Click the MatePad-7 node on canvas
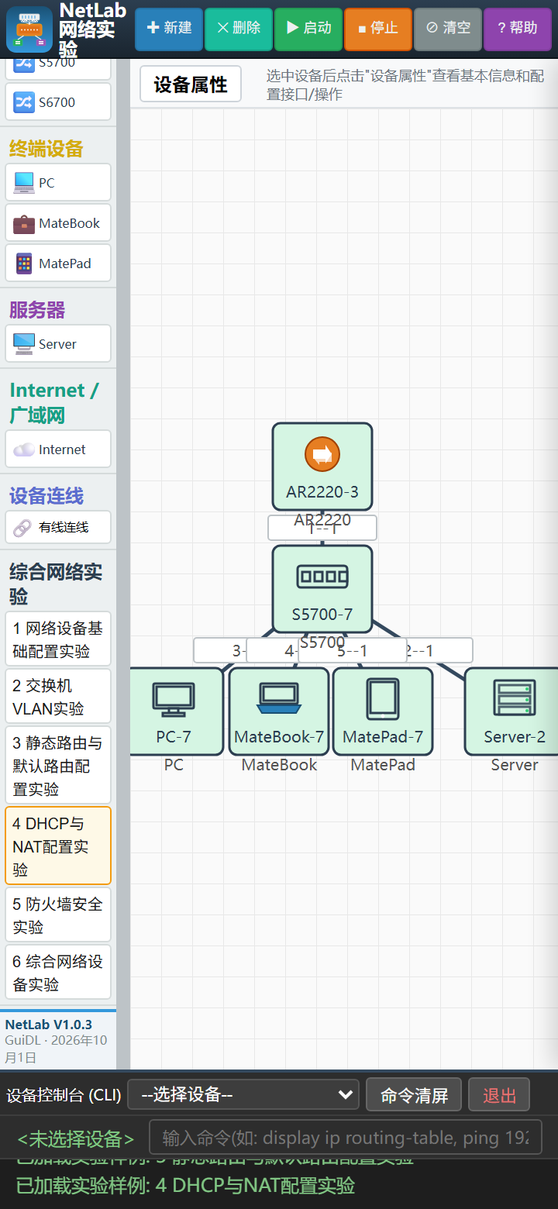 tap(383, 711)
